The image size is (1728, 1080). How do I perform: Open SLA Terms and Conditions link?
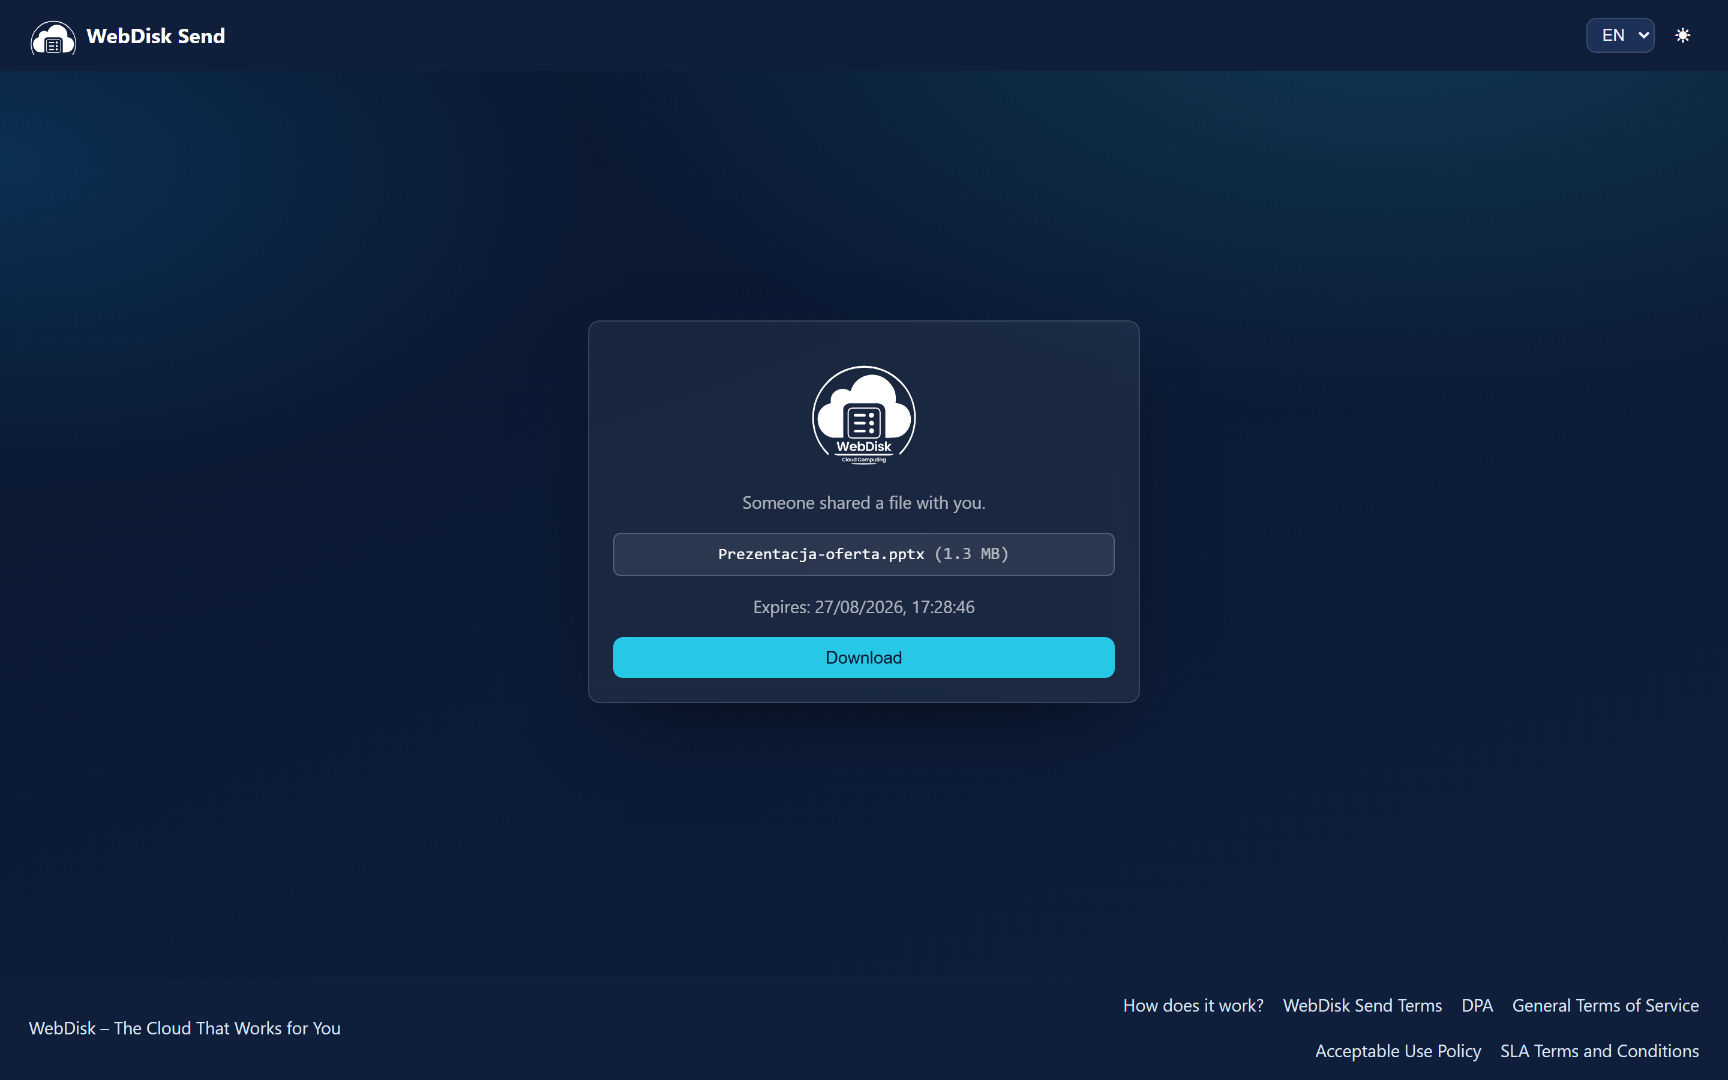click(x=1600, y=1051)
